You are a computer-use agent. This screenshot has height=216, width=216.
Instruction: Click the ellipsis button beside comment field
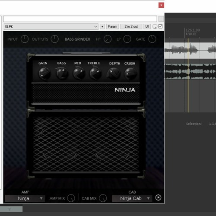161,19
